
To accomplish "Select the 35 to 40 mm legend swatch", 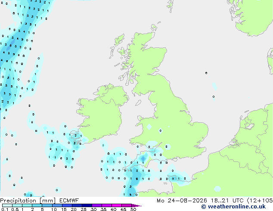I will [107, 205].
